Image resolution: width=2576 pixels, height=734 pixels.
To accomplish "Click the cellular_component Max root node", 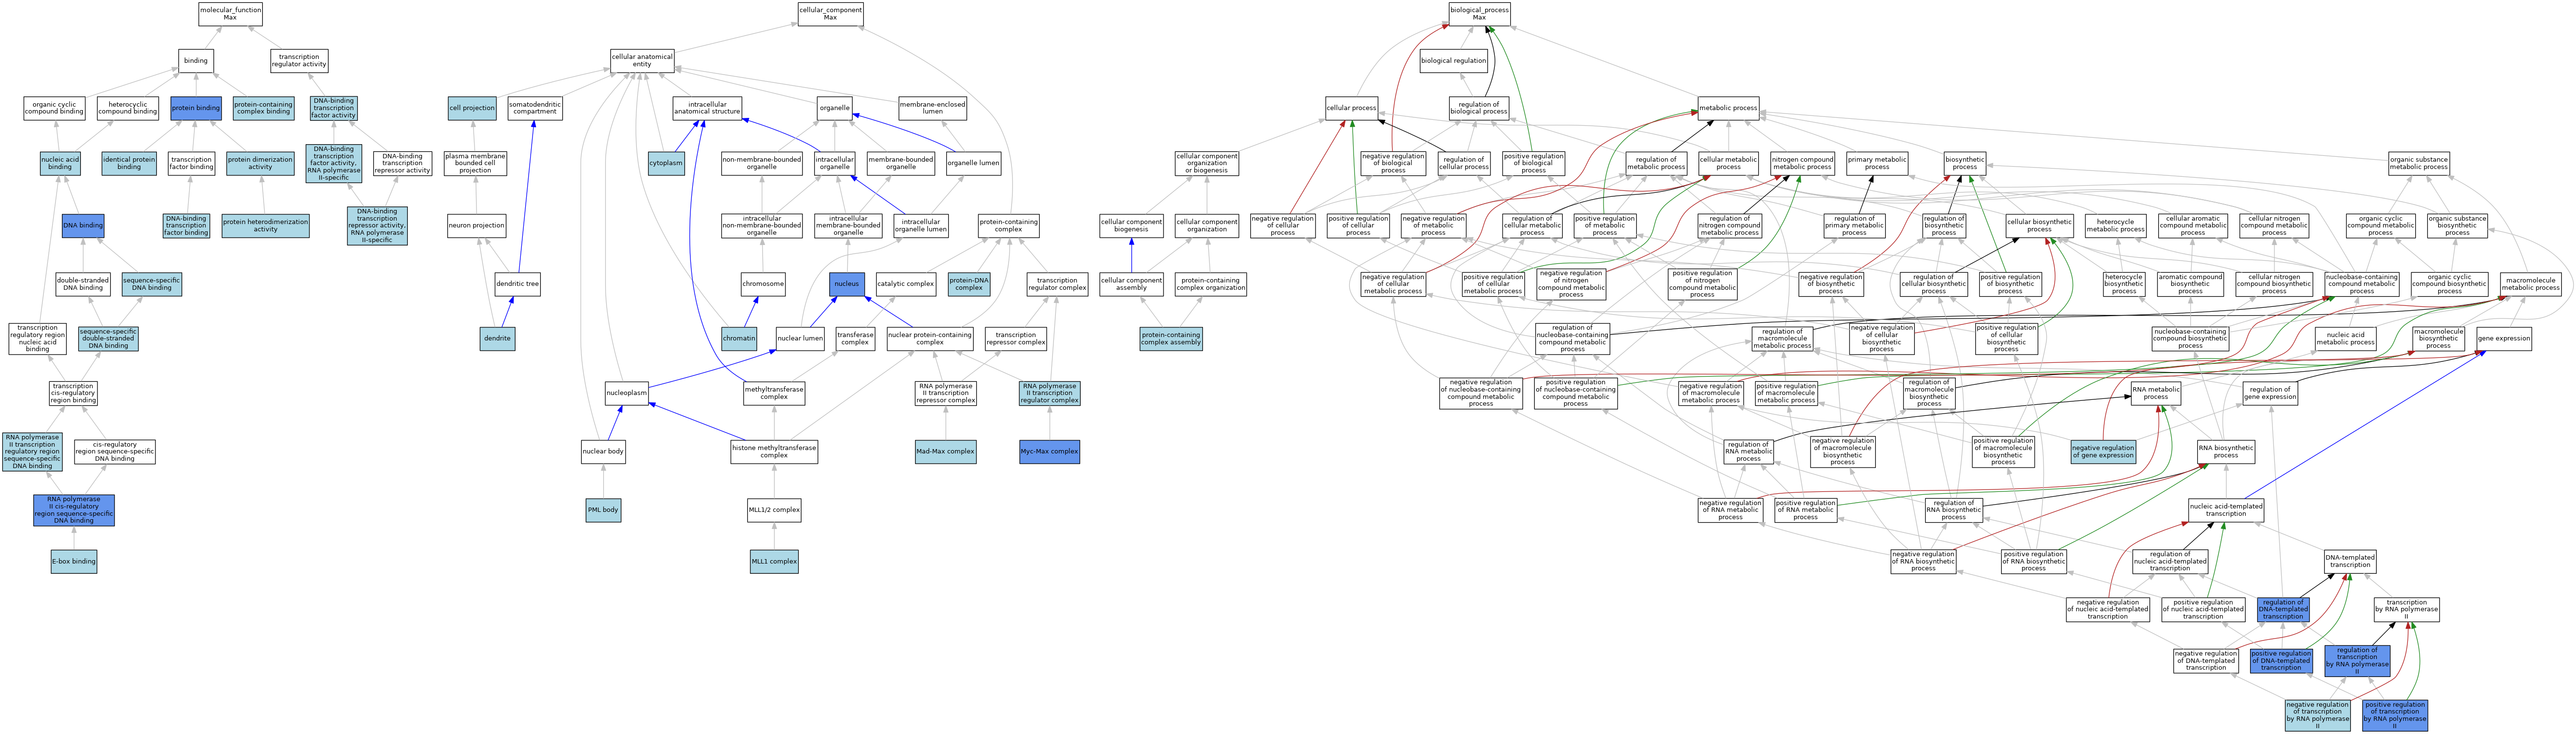I will coord(830,14).
